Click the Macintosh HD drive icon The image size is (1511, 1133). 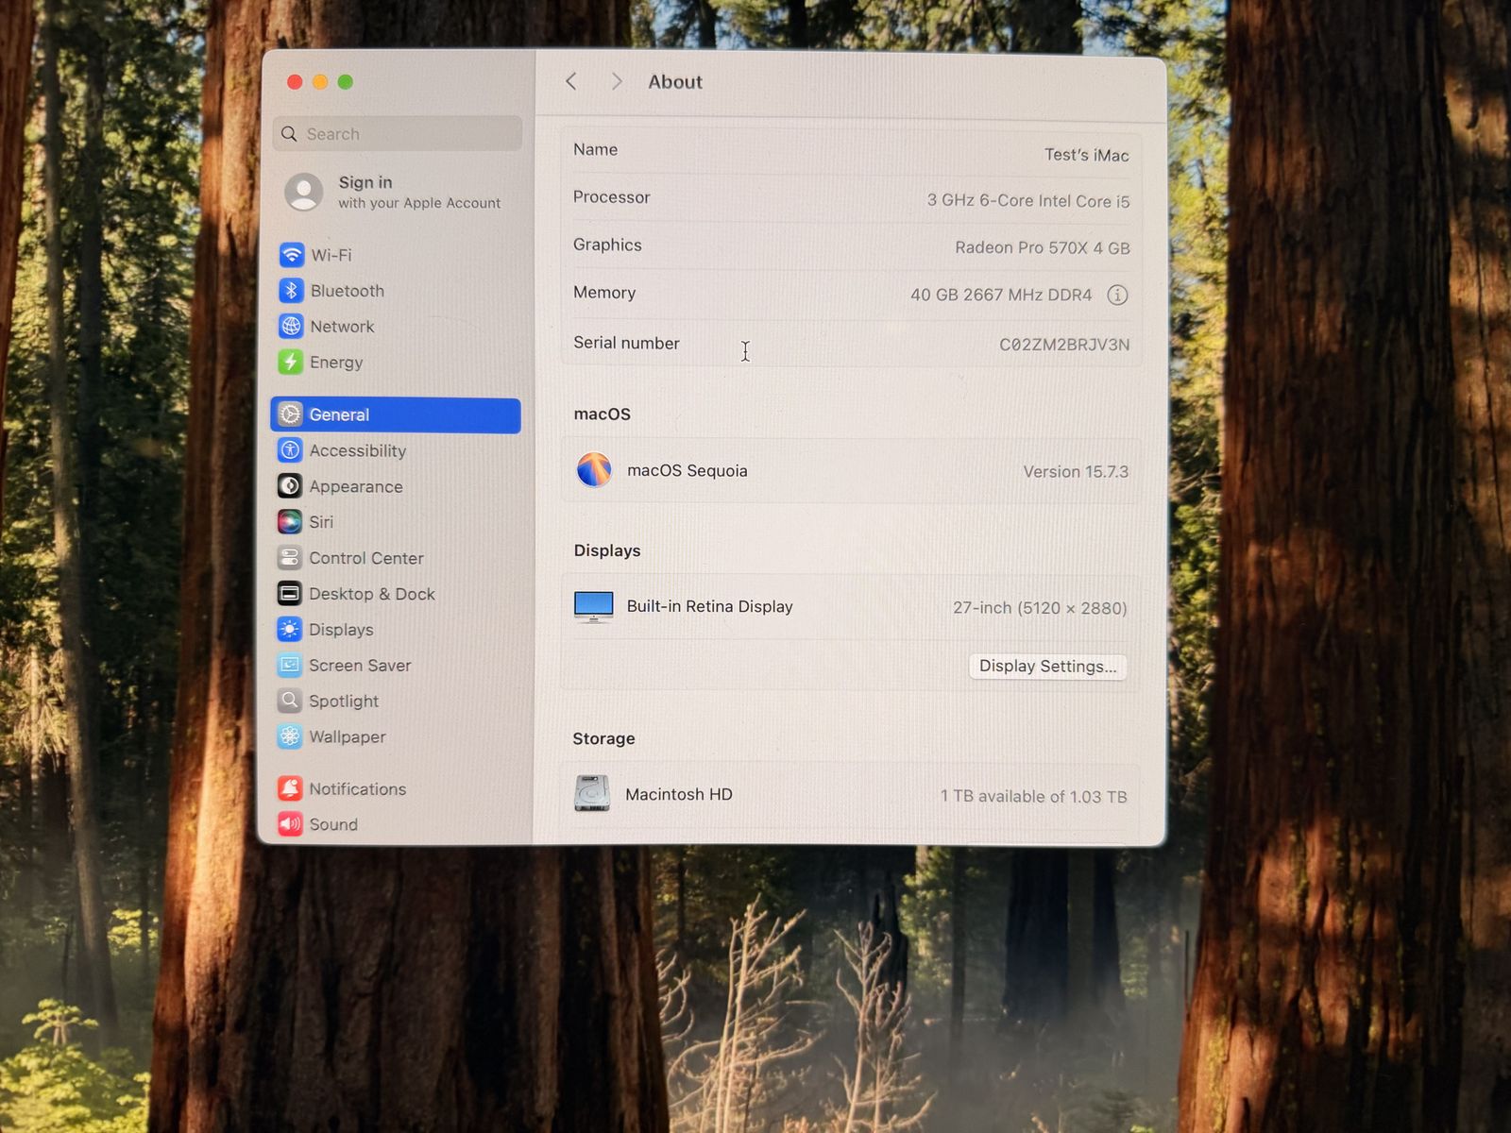pyautogui.click(x=592, y=794)
